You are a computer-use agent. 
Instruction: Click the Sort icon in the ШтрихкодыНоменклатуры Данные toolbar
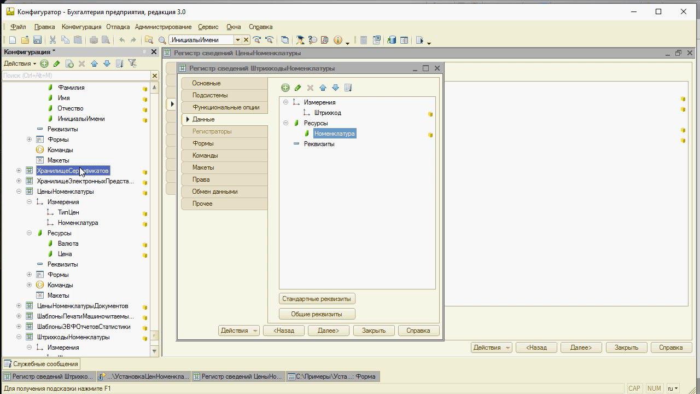(348, 88)
